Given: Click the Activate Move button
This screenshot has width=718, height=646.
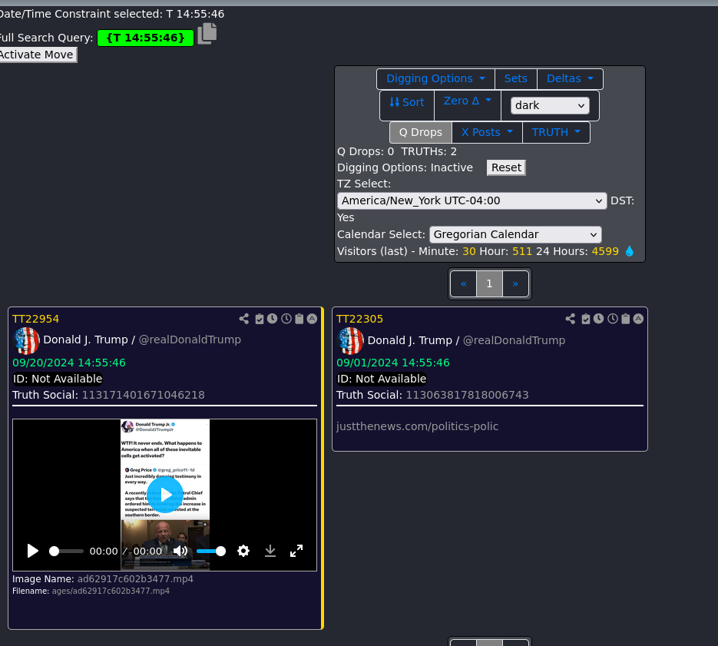Looking at the screenshot, I should 38,55.
